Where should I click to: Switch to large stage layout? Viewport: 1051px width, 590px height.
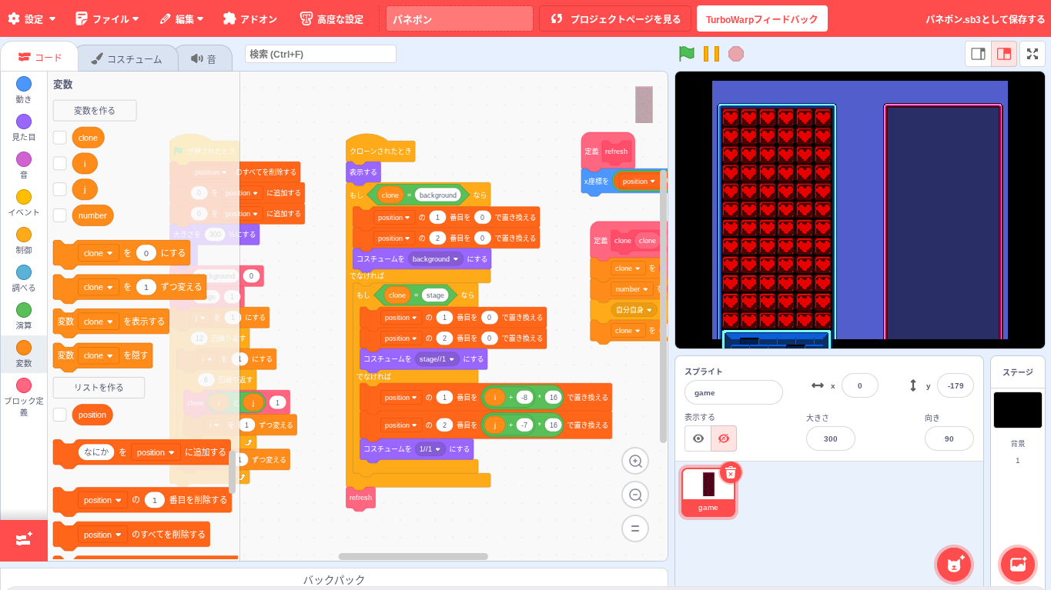coord(1004,54)
